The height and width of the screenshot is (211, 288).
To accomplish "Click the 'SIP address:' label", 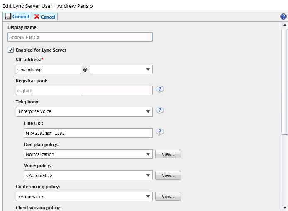I will [29, 60].
